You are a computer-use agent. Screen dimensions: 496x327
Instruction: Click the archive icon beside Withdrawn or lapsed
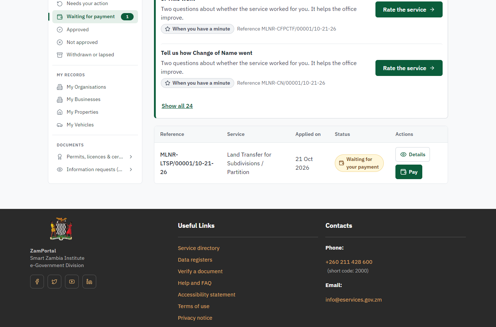pyautogui.click(x=60, y=55)
